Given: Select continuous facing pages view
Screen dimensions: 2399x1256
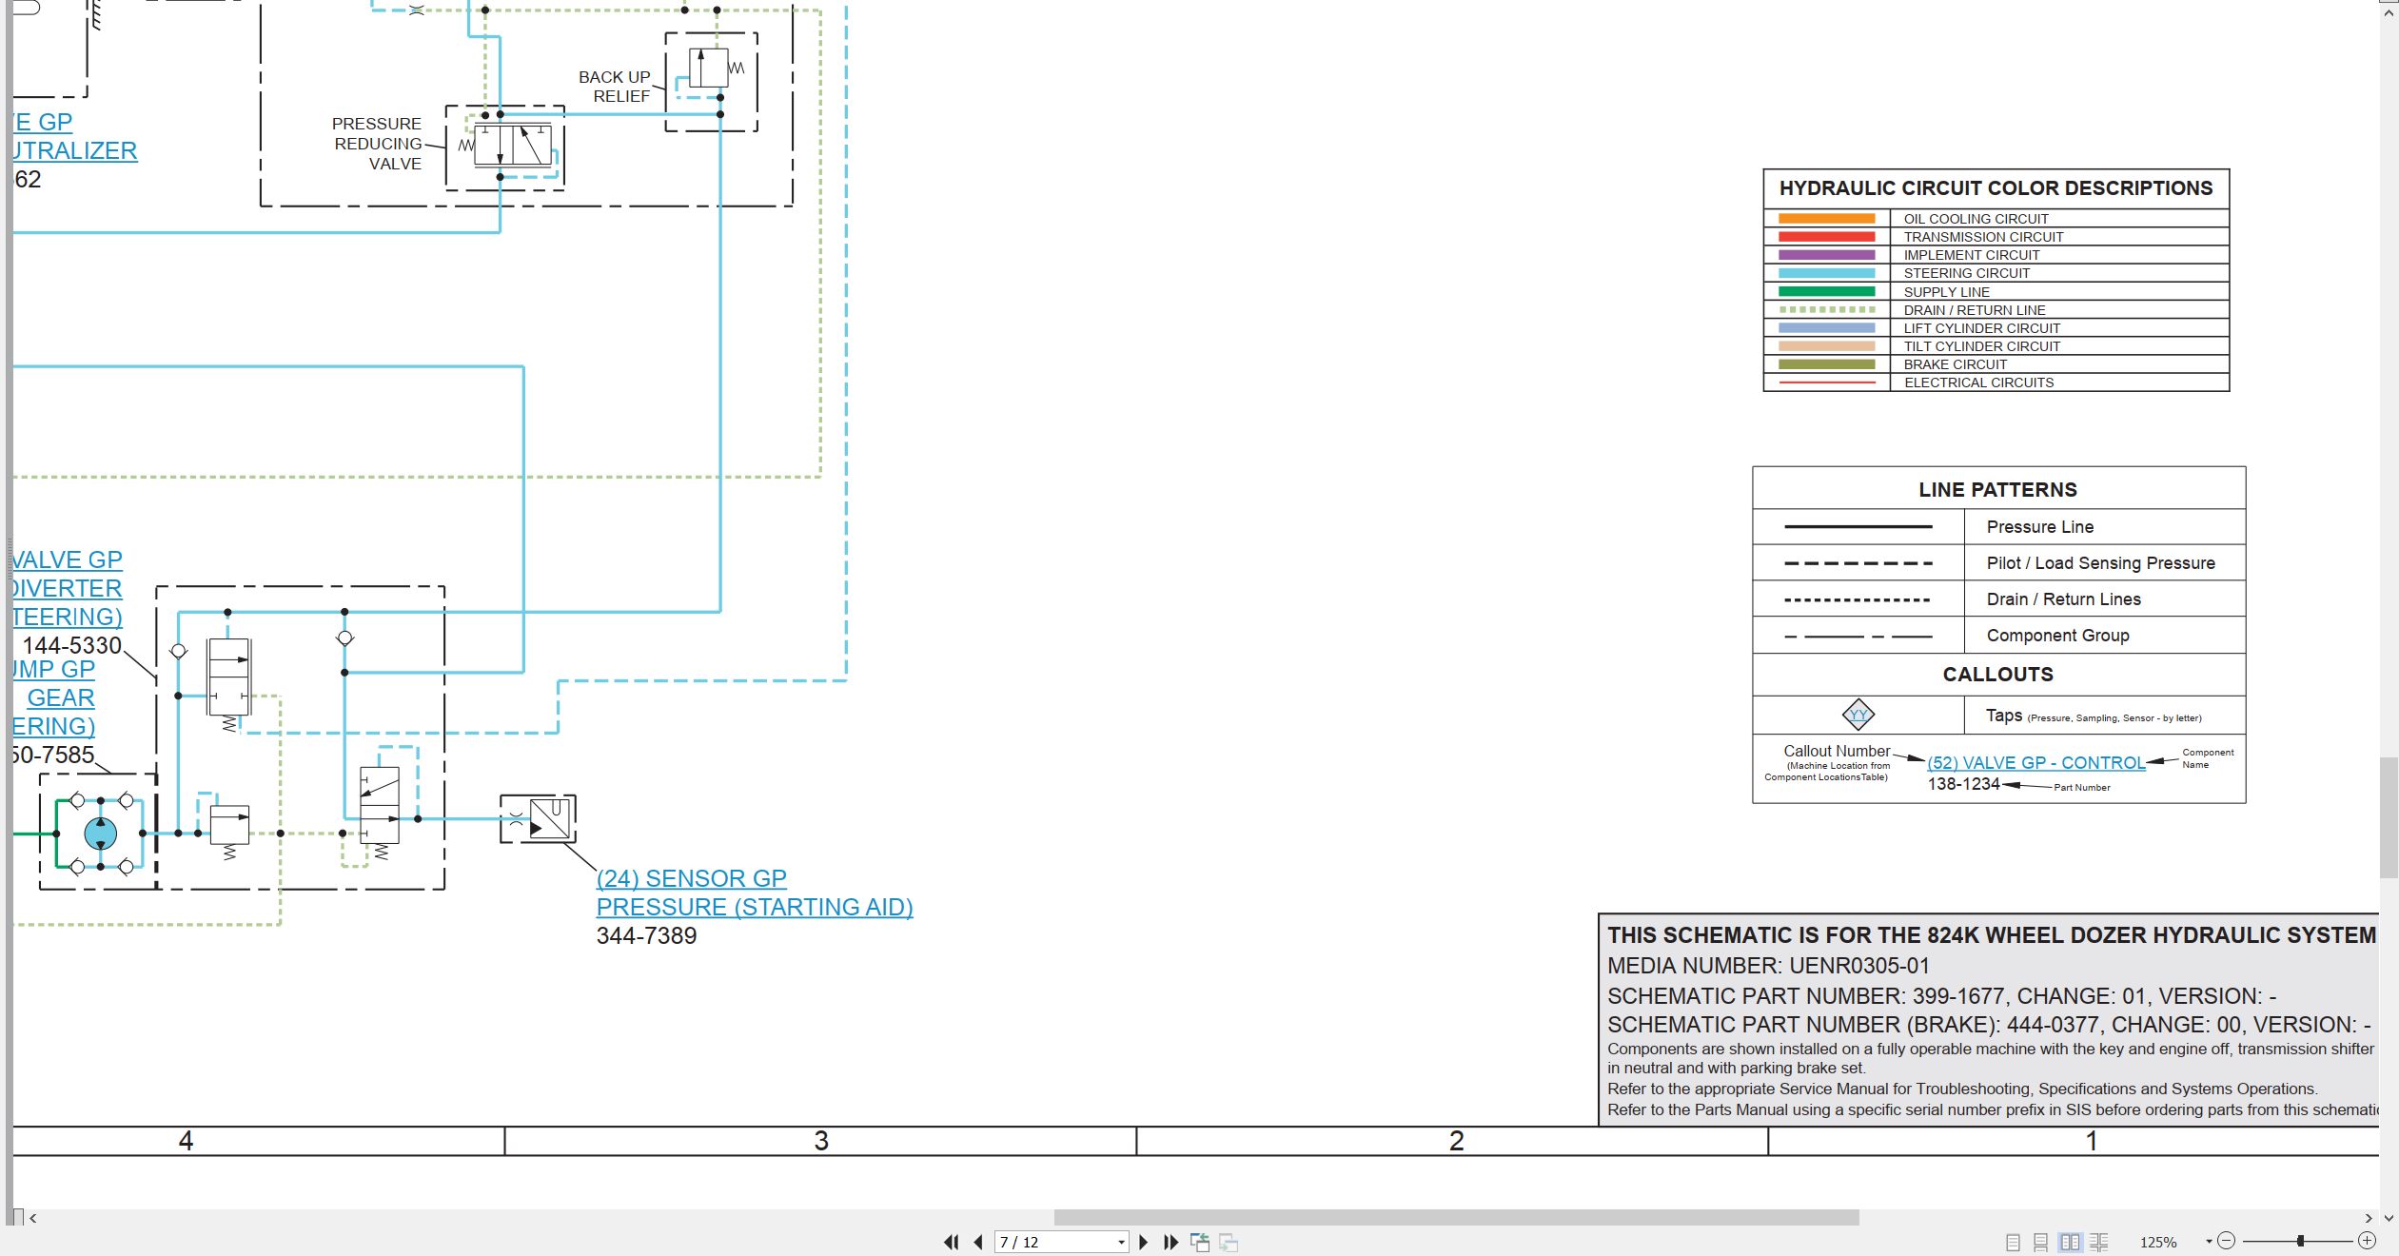Looking at the screenshot, I should [x=2098, y=1242].
